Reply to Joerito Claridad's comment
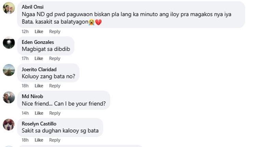This screenshot has height=147, width=256. (x=55, y=86)
